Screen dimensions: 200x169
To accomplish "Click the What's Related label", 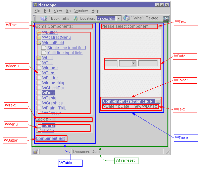I will point(146,18).
